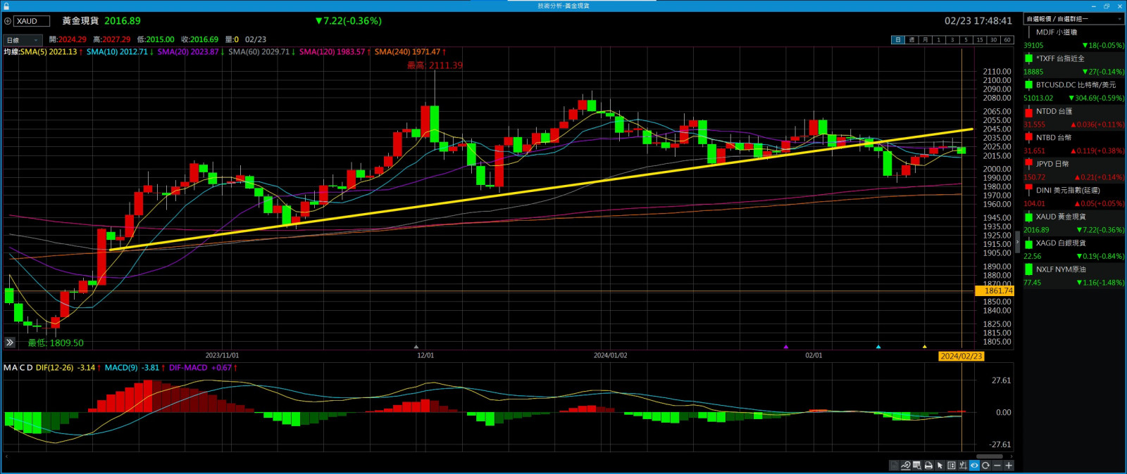Select the arrow cursor tool
1127x474 pixels.
[x=940, y=466]
